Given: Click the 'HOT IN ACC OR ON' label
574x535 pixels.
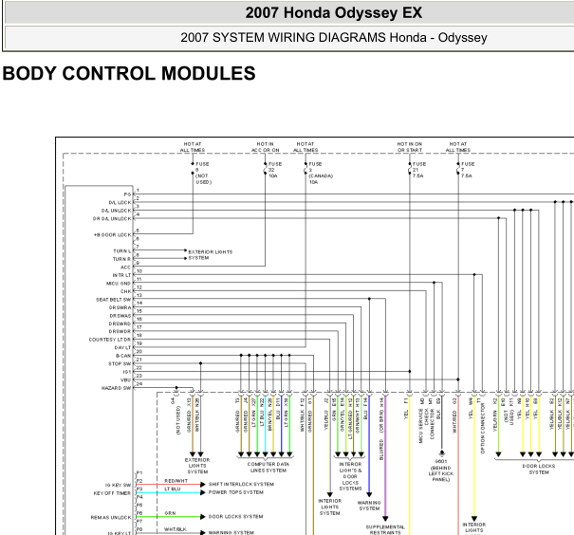Looking at the screenshot, I should click(x=266, y=147).
